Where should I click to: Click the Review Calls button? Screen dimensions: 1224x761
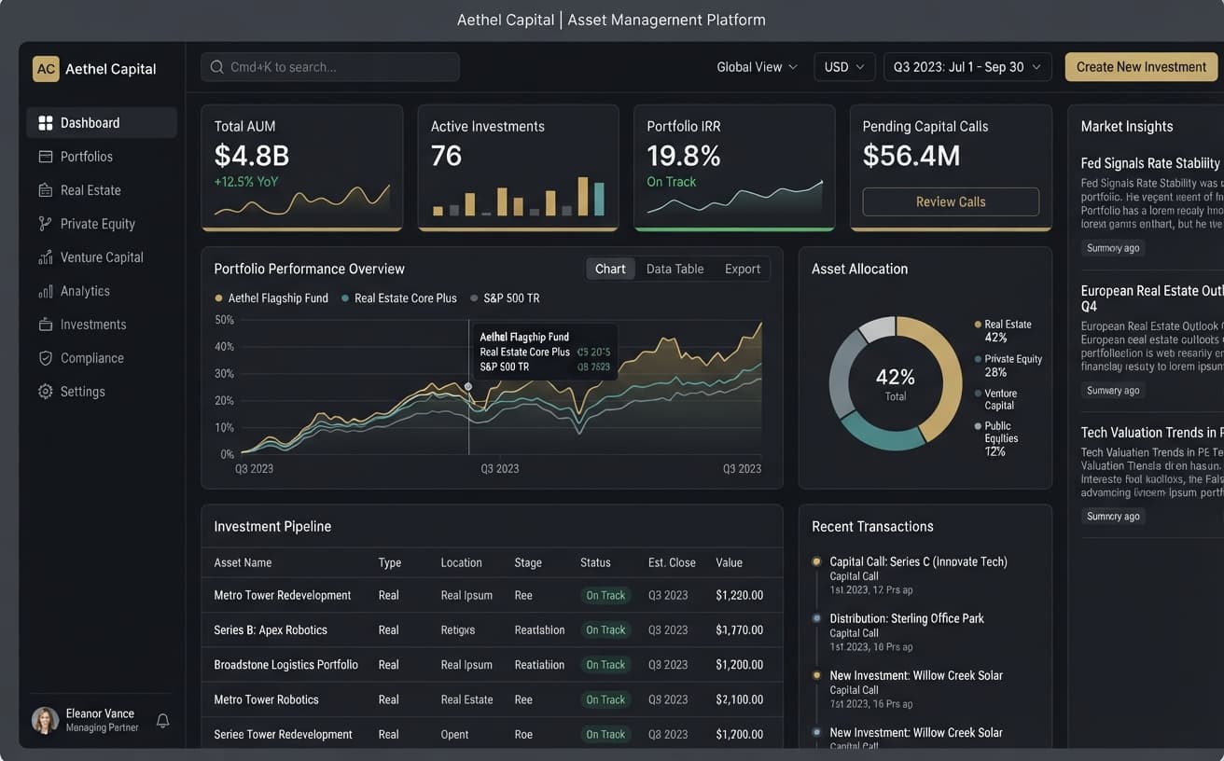951,201
